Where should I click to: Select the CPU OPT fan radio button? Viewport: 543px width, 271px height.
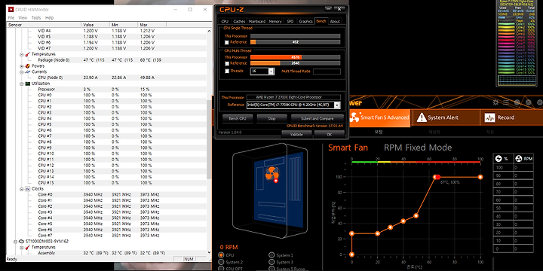click(221, 269)
